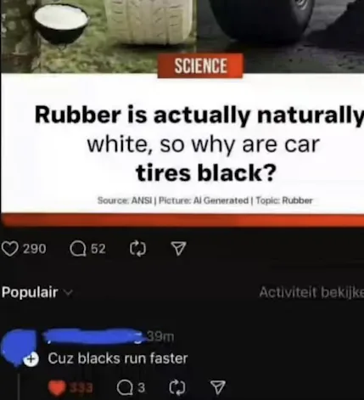Open the redacted commenter username
Image resolution: width=364 pixels, height=400 pixels.
click(x=92, y=336)
